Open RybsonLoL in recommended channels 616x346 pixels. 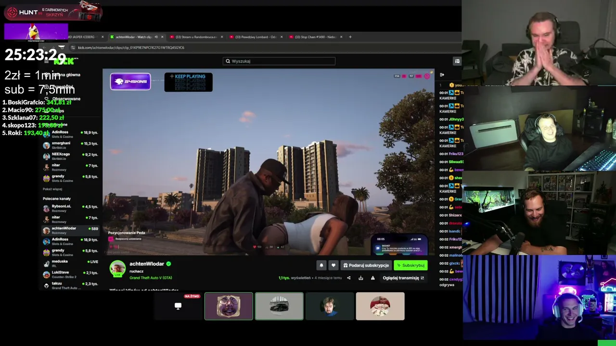71,208
